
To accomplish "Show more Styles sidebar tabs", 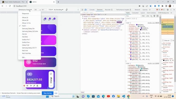I will [171, 13].
